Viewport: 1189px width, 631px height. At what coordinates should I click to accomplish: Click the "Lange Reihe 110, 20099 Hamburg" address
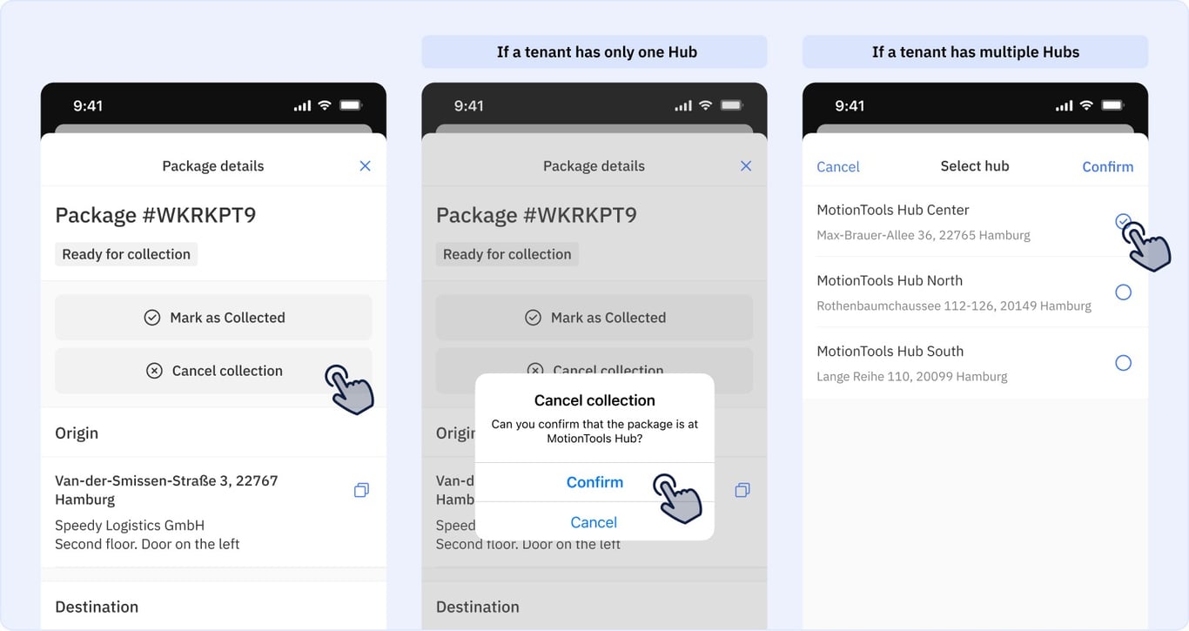coord(911,377)
